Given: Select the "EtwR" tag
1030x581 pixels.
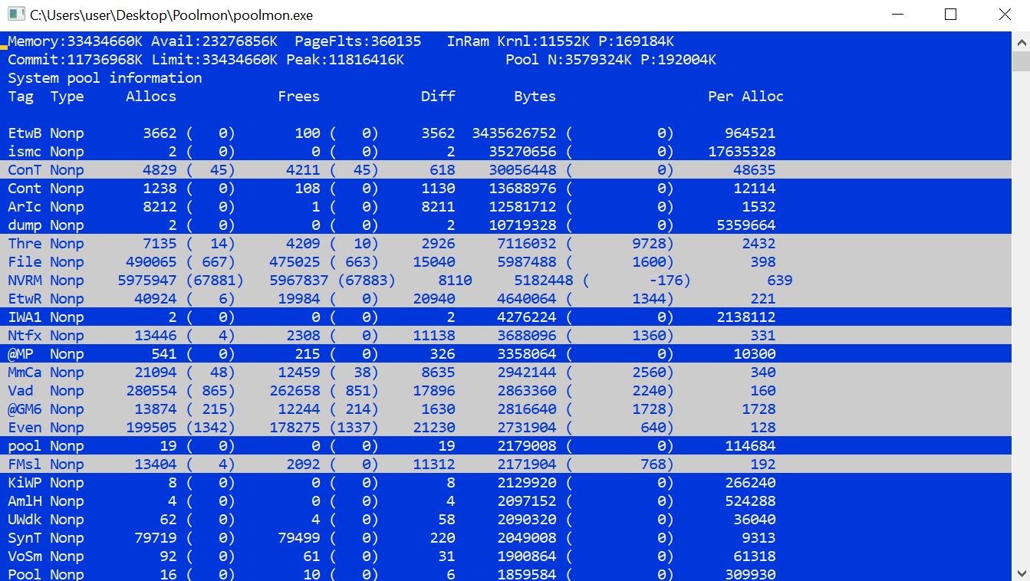Looking at the screenshot, I should (25, 299).
